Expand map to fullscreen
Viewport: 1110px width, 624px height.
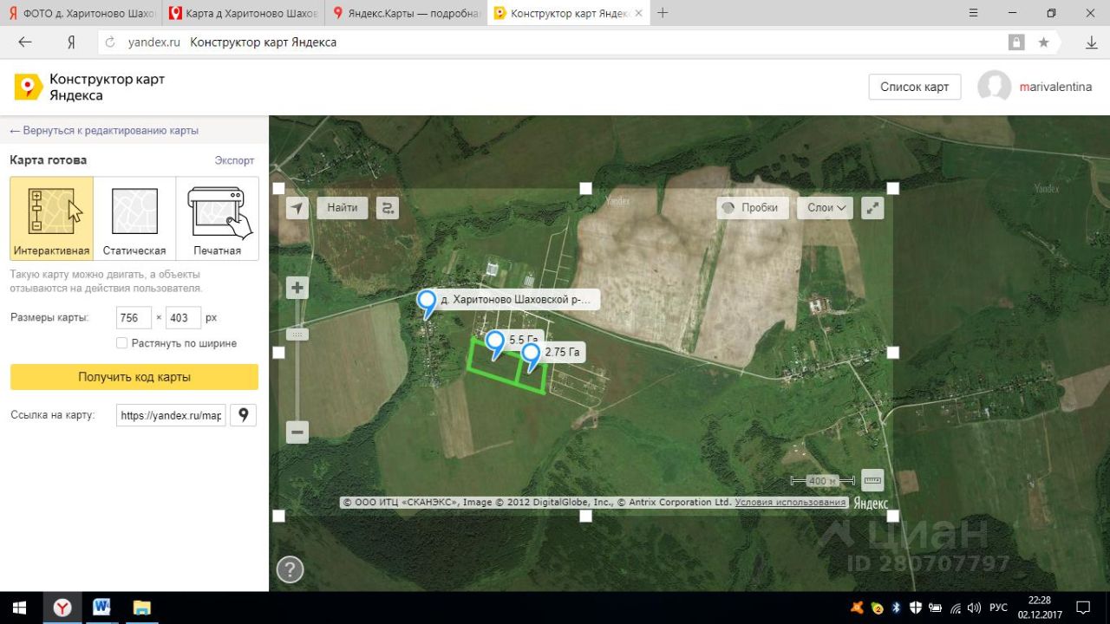click(872, 208)
